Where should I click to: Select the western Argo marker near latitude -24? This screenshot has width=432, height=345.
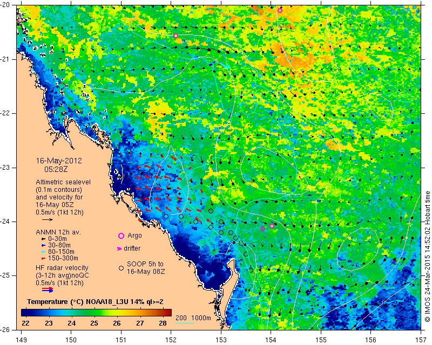click(x=262, y=229)
